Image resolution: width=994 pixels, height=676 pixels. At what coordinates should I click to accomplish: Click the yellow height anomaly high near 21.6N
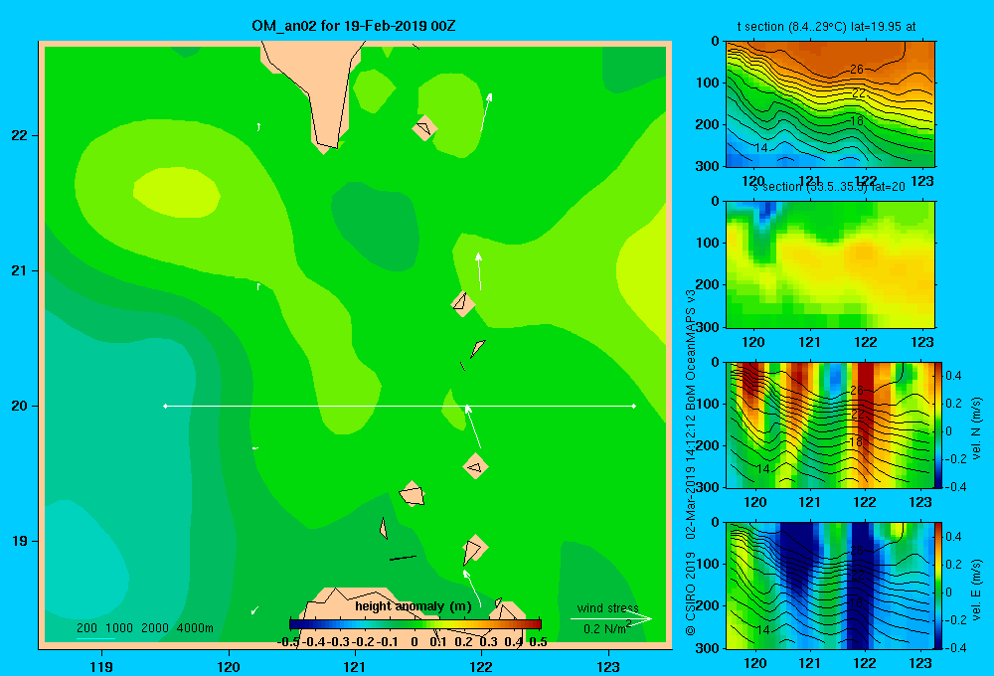point(176,192)
